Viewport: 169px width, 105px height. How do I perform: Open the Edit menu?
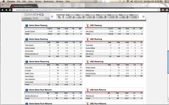(24, 1)
